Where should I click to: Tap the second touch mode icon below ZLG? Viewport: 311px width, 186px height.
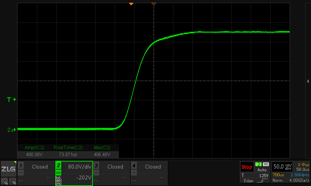click(12, 181)
